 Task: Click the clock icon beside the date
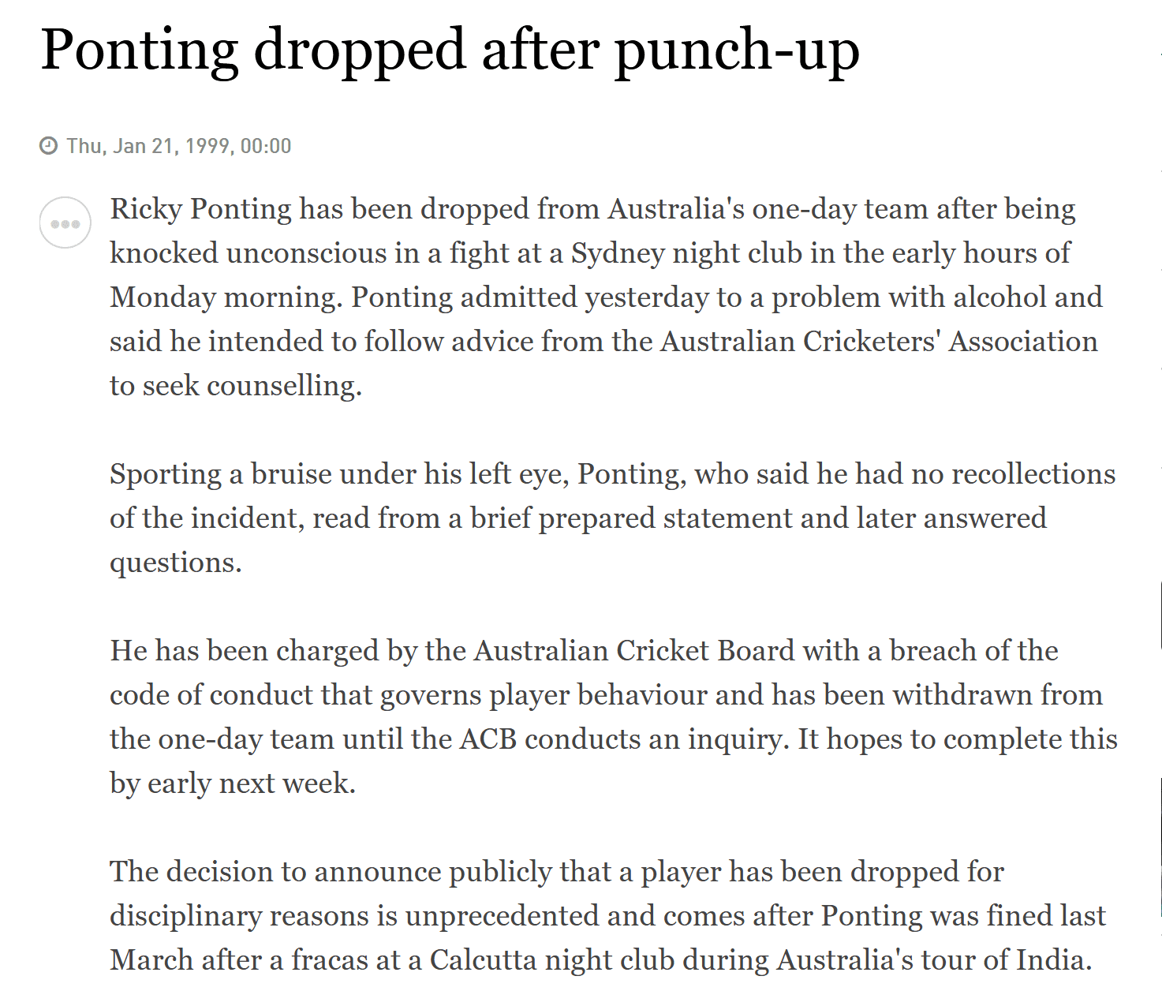pyautogui.click(x=49, y=146)
